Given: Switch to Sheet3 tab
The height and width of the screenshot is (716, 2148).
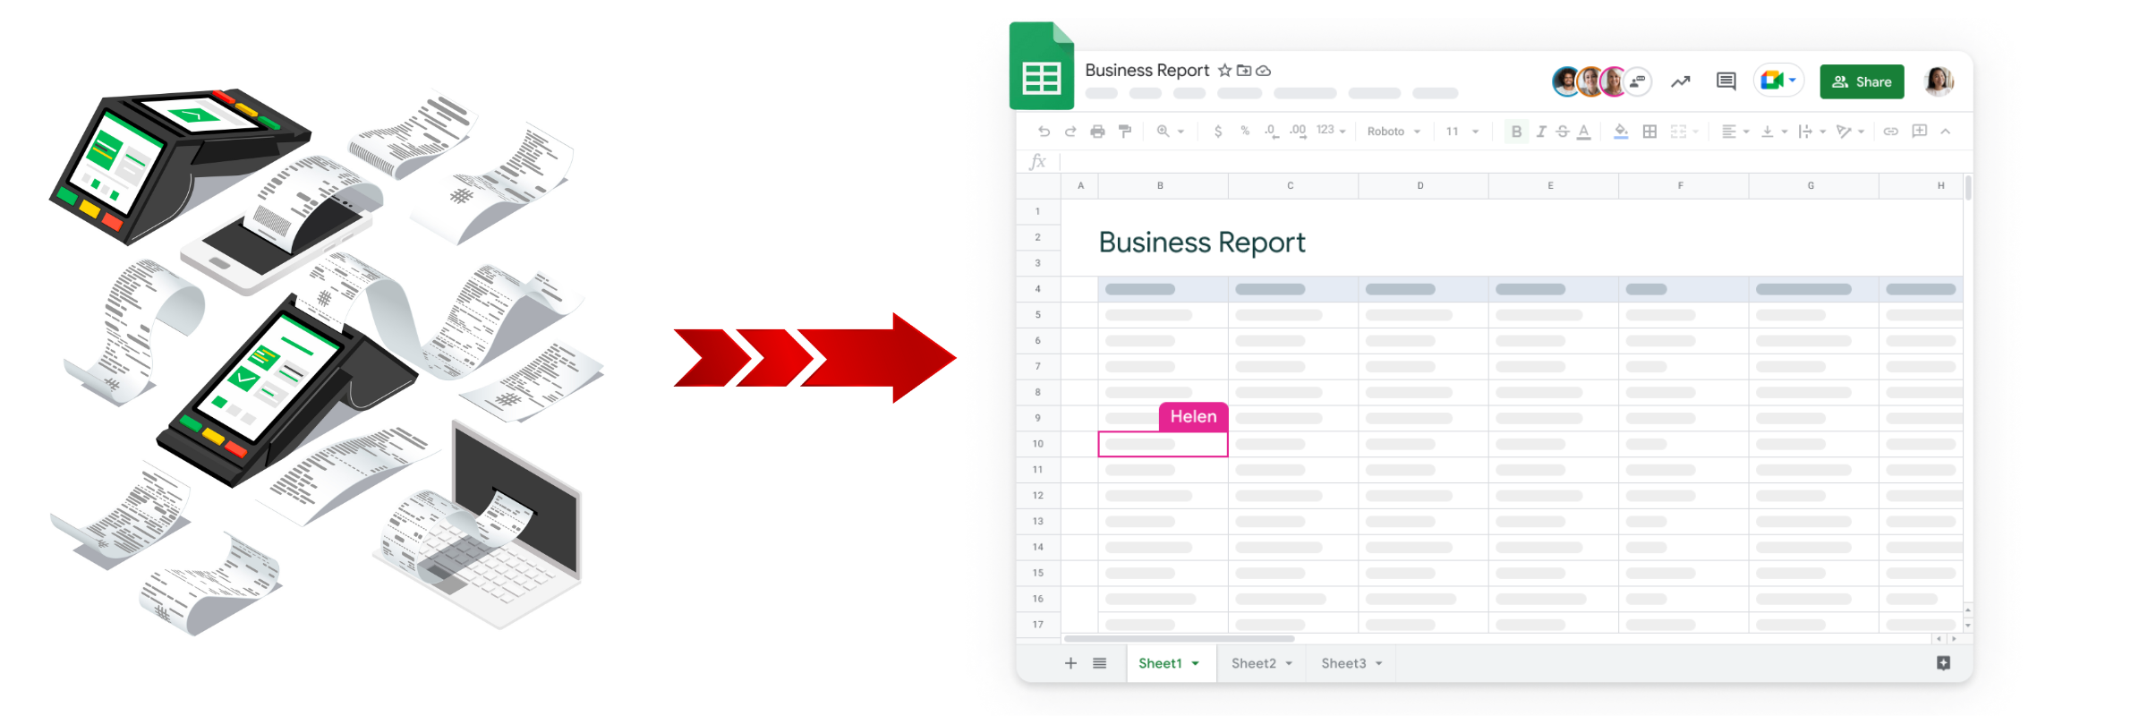Looking at the screenshot, I should coord(1351,663).
